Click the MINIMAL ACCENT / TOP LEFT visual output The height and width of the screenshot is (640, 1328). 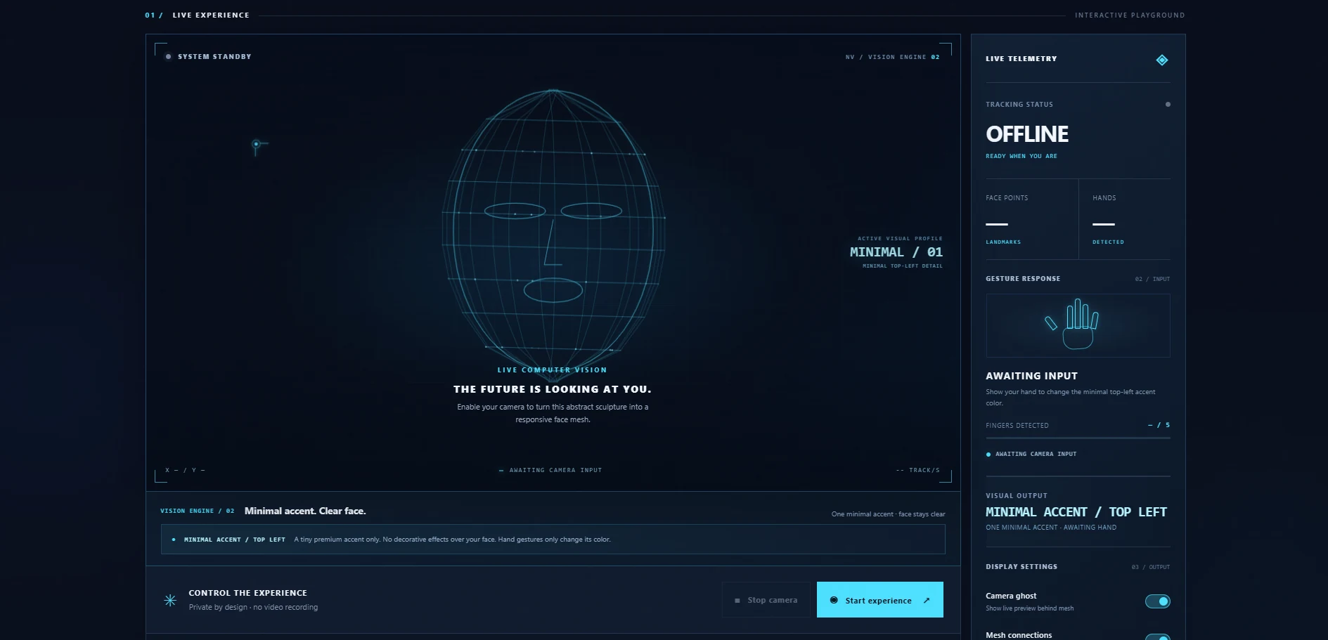coord(1076,512)
